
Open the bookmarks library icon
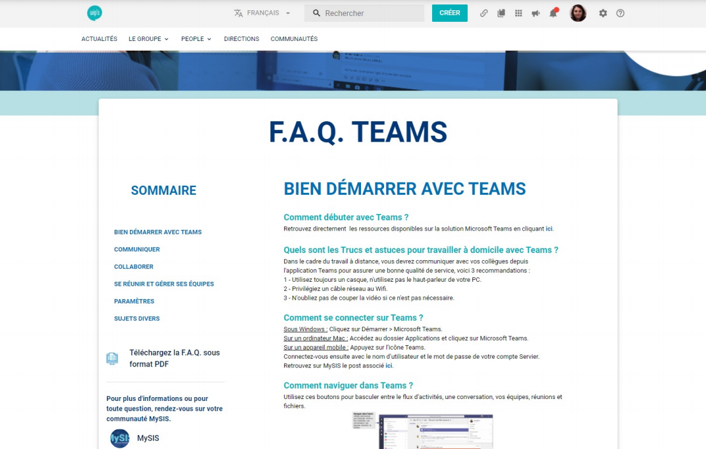[501, 13]
